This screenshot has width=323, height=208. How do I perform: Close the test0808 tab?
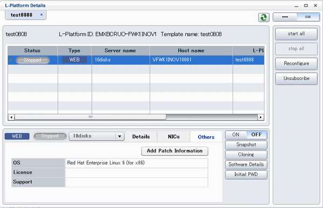[x=41, y=15]
